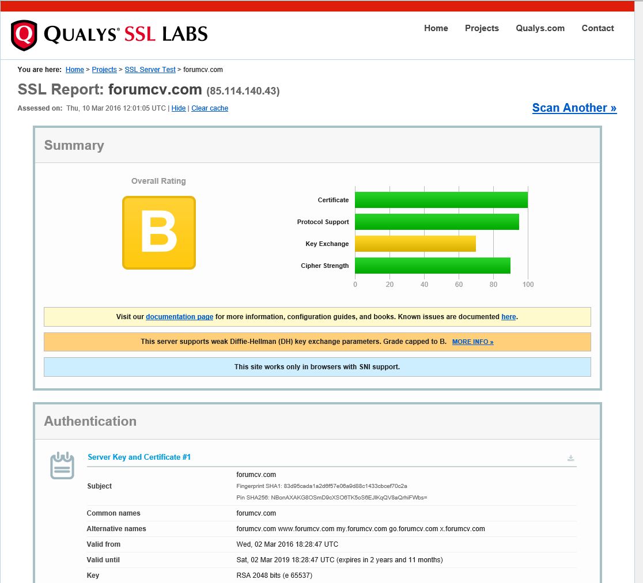643x583 pixels.
Task: Open the SSL Server Test breadcrumb link
Action: click(150, 70)
